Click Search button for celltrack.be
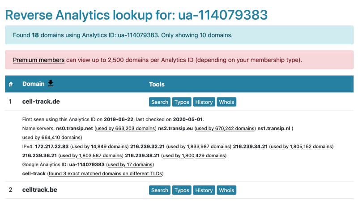Viewport: 358px width, 202px height. coord(160,190)
